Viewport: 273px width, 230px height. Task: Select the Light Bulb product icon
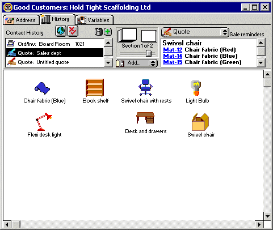(196, 88)
